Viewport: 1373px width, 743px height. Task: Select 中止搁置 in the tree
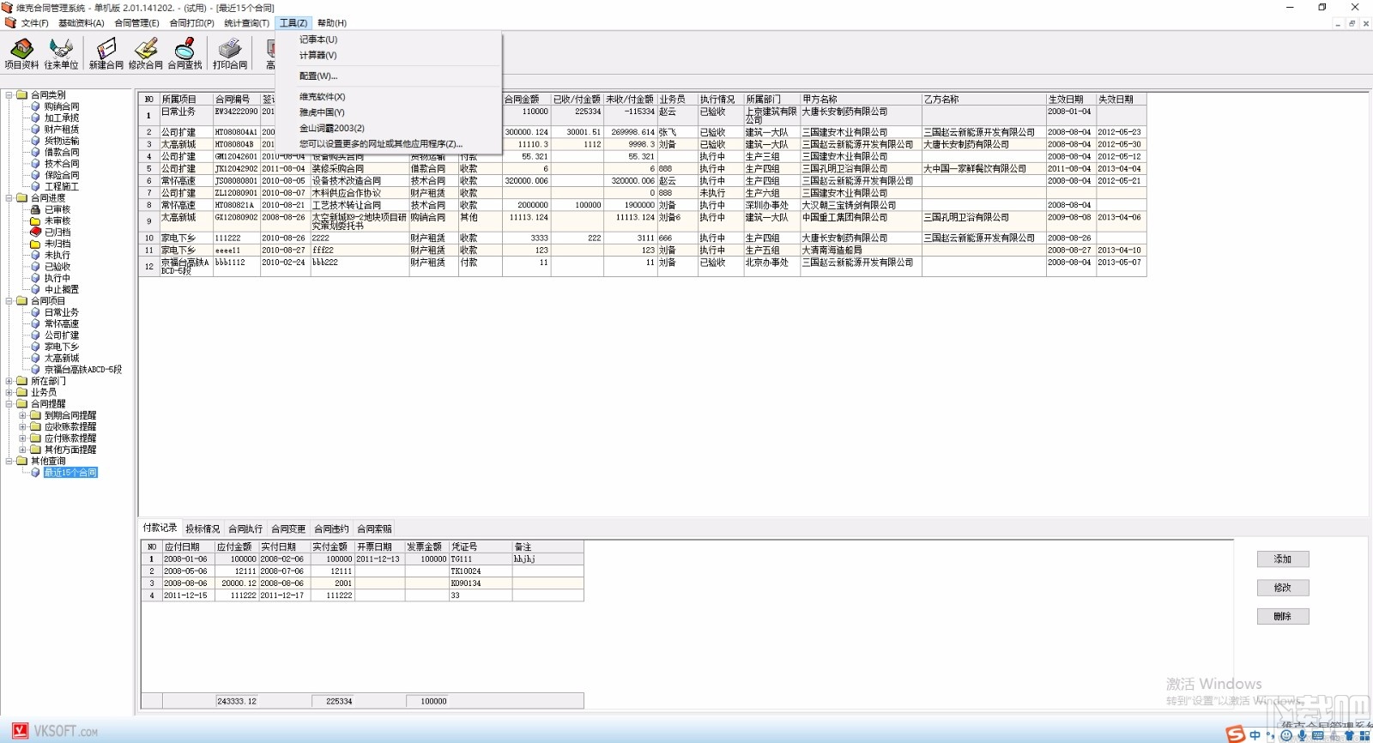point(62,290)
